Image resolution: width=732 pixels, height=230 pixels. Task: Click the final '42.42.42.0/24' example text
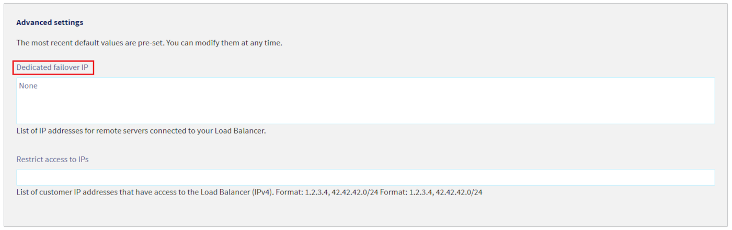point(459,192)
